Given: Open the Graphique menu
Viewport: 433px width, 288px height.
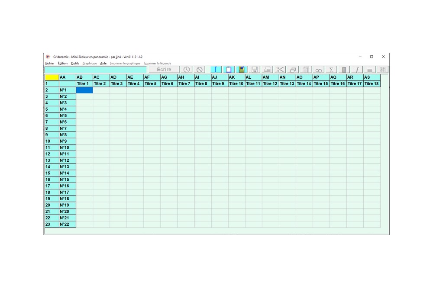Looking at the screenshot, I should tap(90, 63).
